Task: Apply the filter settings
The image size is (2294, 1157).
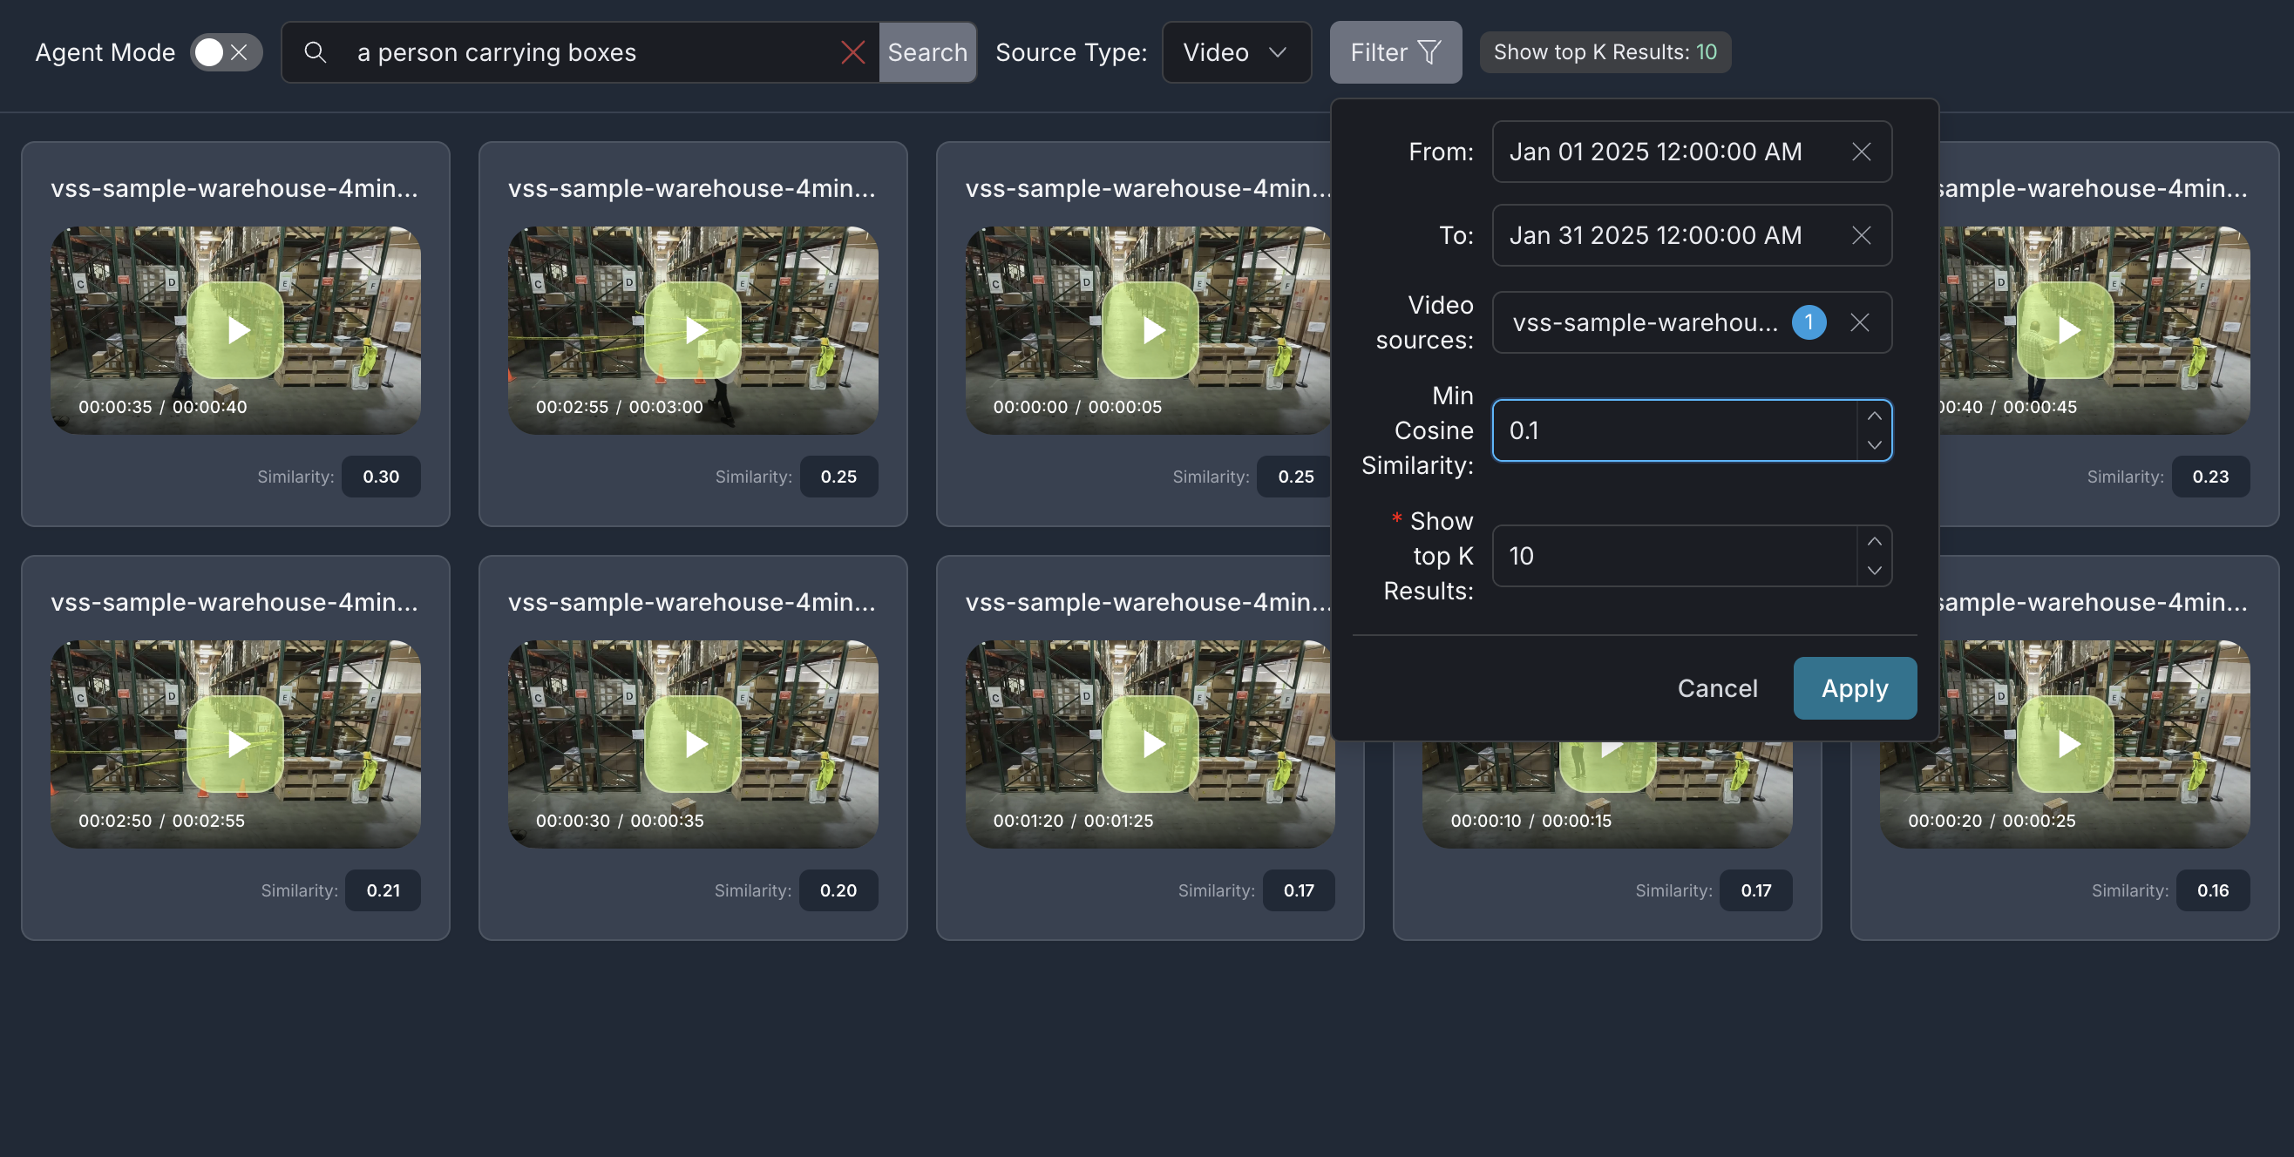Action: pos(1854,687)
